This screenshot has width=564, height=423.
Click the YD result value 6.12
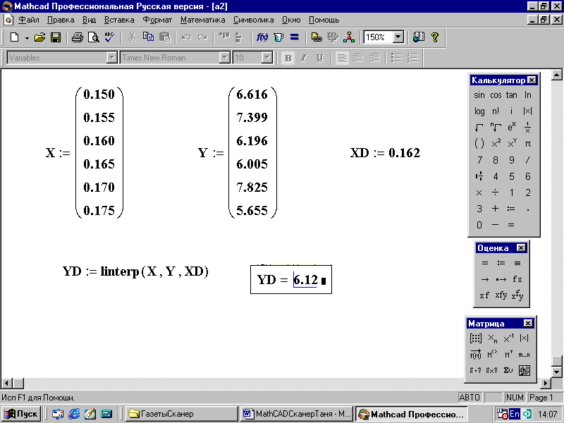(x=305, y=280)
